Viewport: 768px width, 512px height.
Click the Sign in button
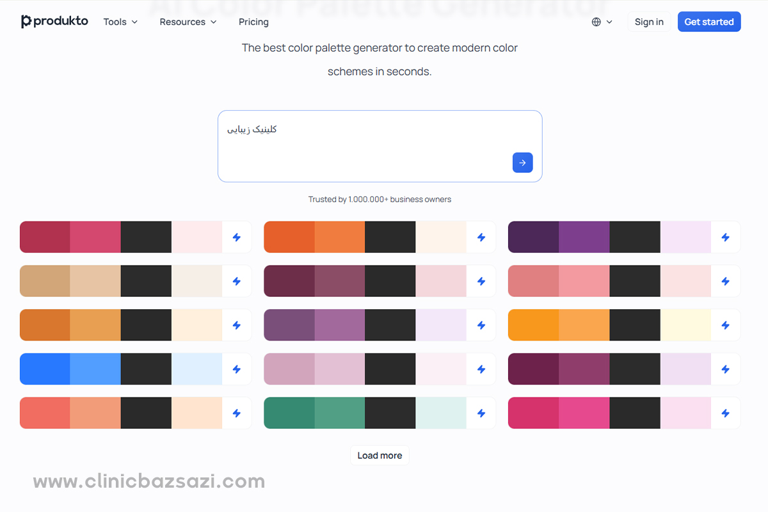coord(649,22)
